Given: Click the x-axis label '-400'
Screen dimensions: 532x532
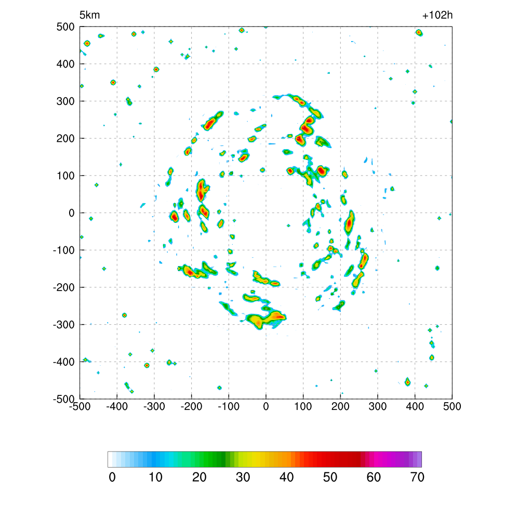Looking at the screenshot, I should point(117,406).
